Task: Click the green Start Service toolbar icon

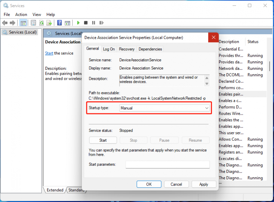Action: click(x=78, y=23)
